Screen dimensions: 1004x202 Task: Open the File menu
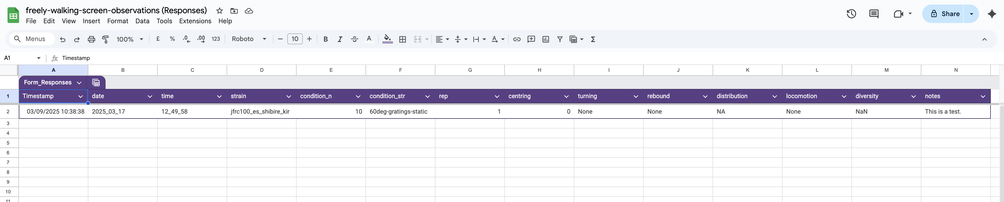coord(31,21)
